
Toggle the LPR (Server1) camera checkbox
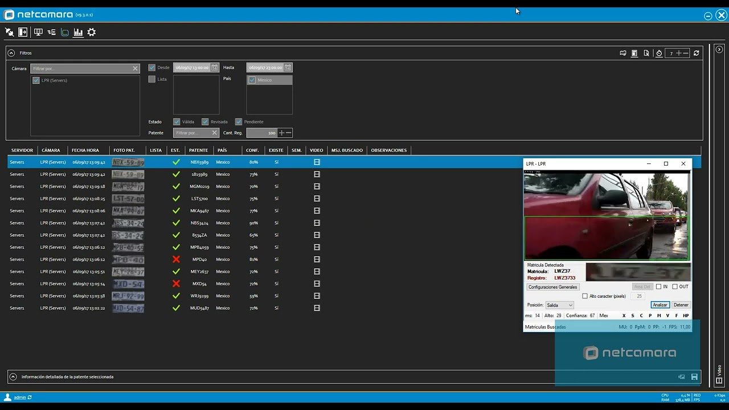tap(36, 80)
